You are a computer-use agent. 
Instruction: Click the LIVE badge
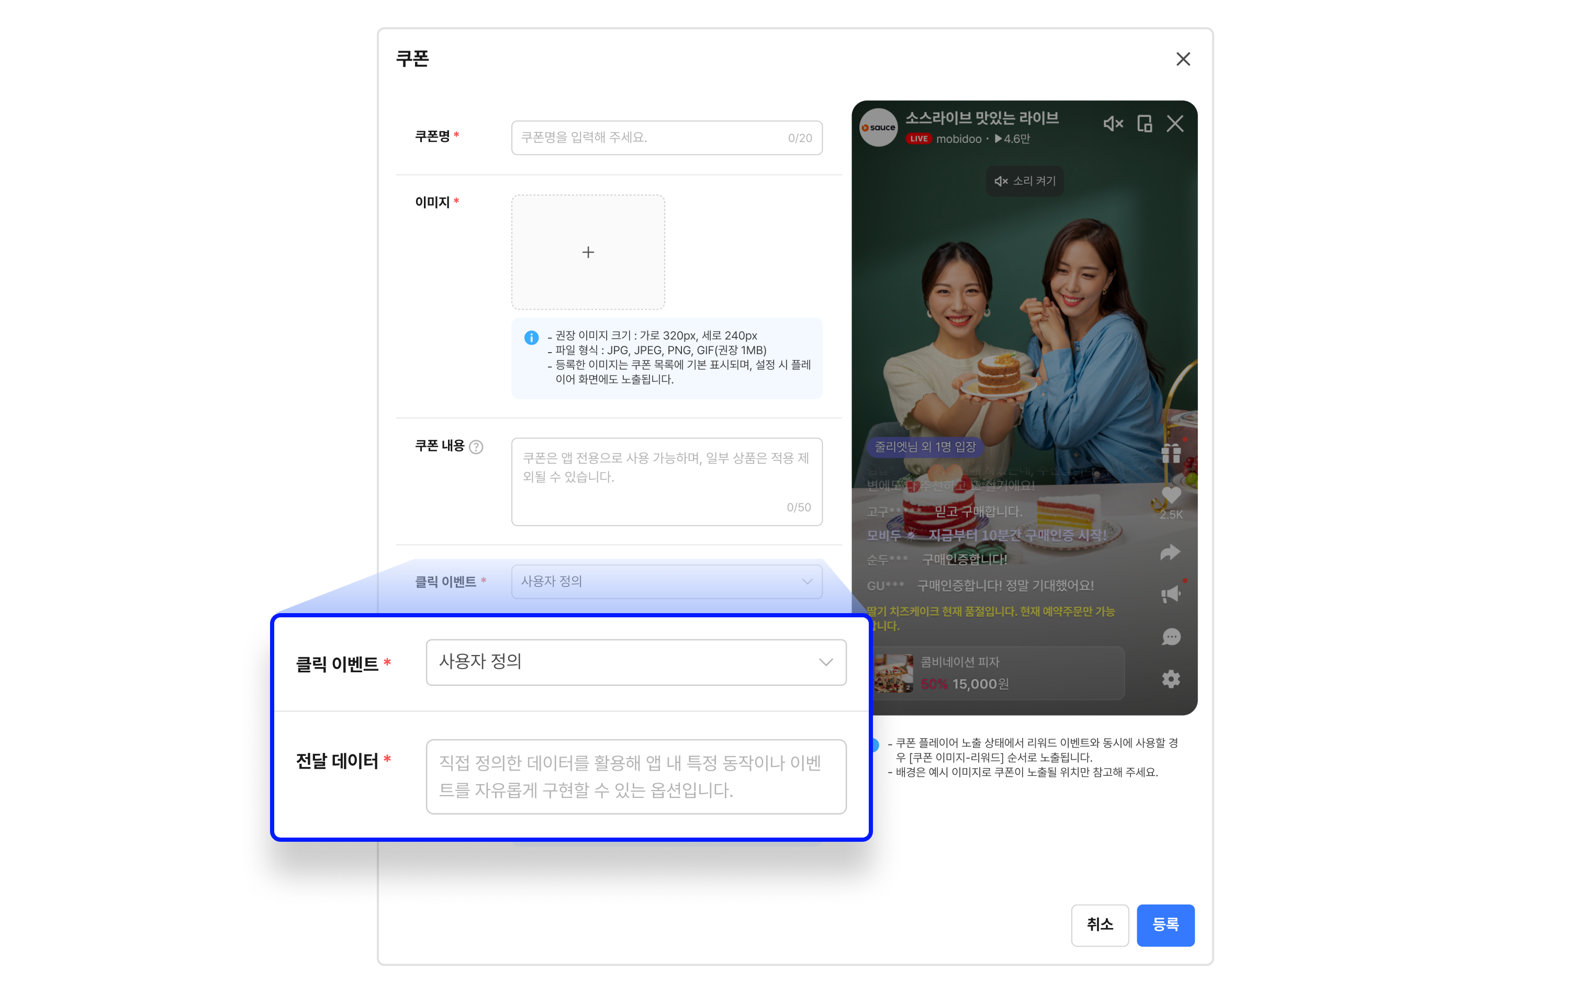click(918, 139)
